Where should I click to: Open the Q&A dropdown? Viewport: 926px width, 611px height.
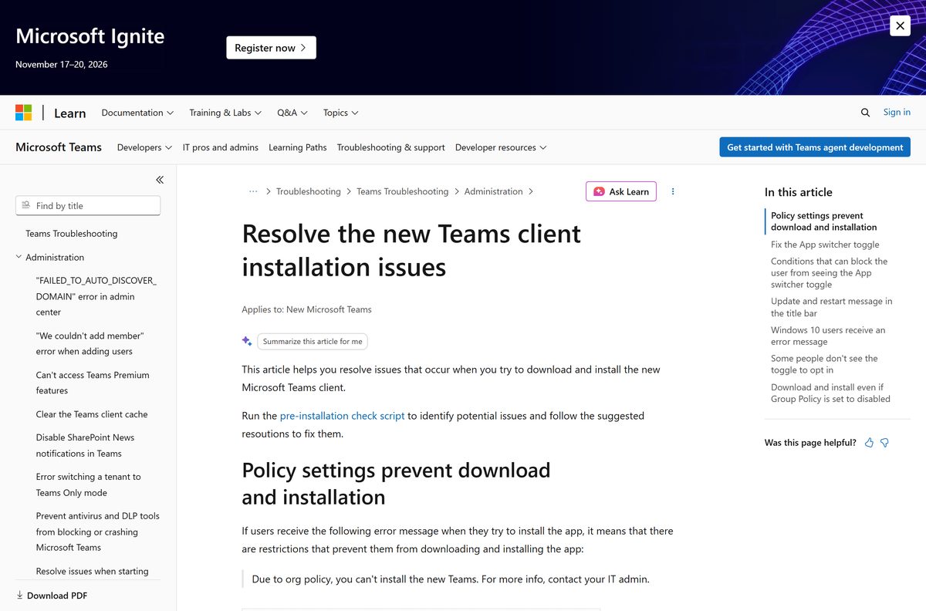tap(292, 113)
